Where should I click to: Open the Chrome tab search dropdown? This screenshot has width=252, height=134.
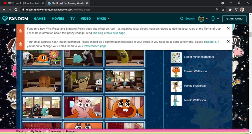pos(223,3)
